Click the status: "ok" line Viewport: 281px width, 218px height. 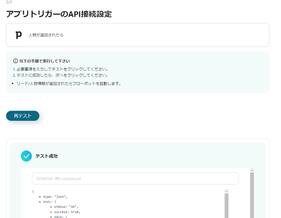pyautogui.click(x=66, y=207)
